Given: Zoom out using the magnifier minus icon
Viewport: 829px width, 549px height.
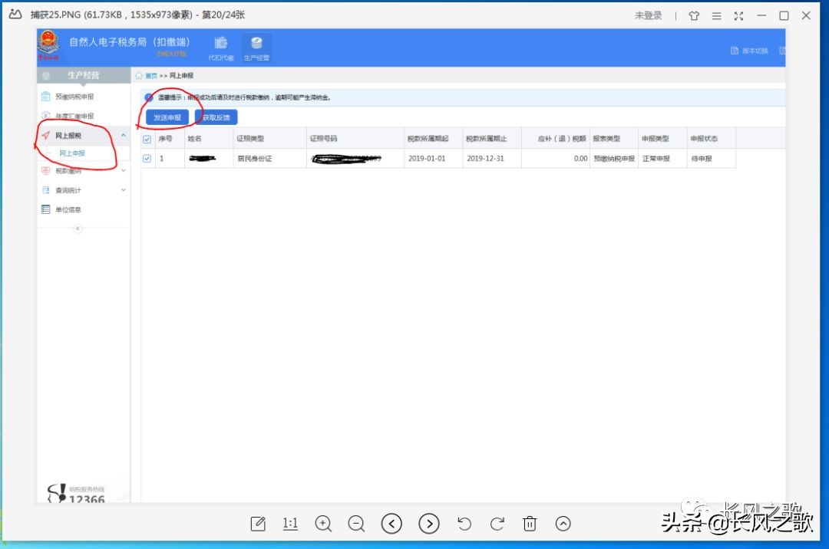Looking at the screenshot, I should pyautogui.click(x=356, y=524).
